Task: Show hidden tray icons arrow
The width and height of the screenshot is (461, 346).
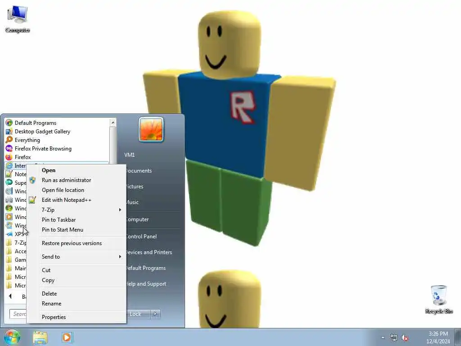Action: (x=383, y=338)
